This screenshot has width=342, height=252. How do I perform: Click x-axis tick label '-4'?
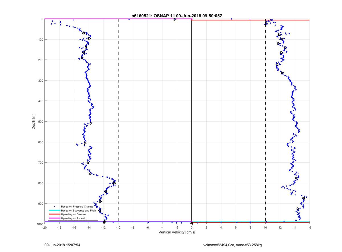point(162,228)
